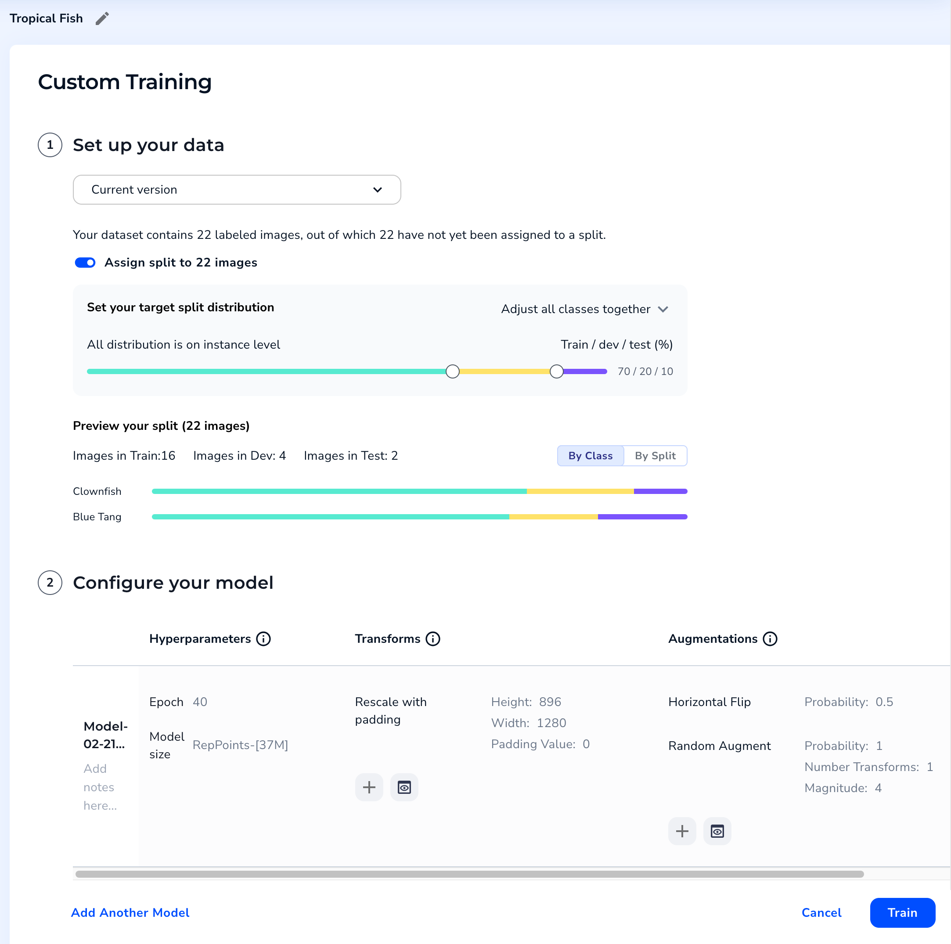
Task: Preview transforms using the eye icon
Action: point(404,787)
